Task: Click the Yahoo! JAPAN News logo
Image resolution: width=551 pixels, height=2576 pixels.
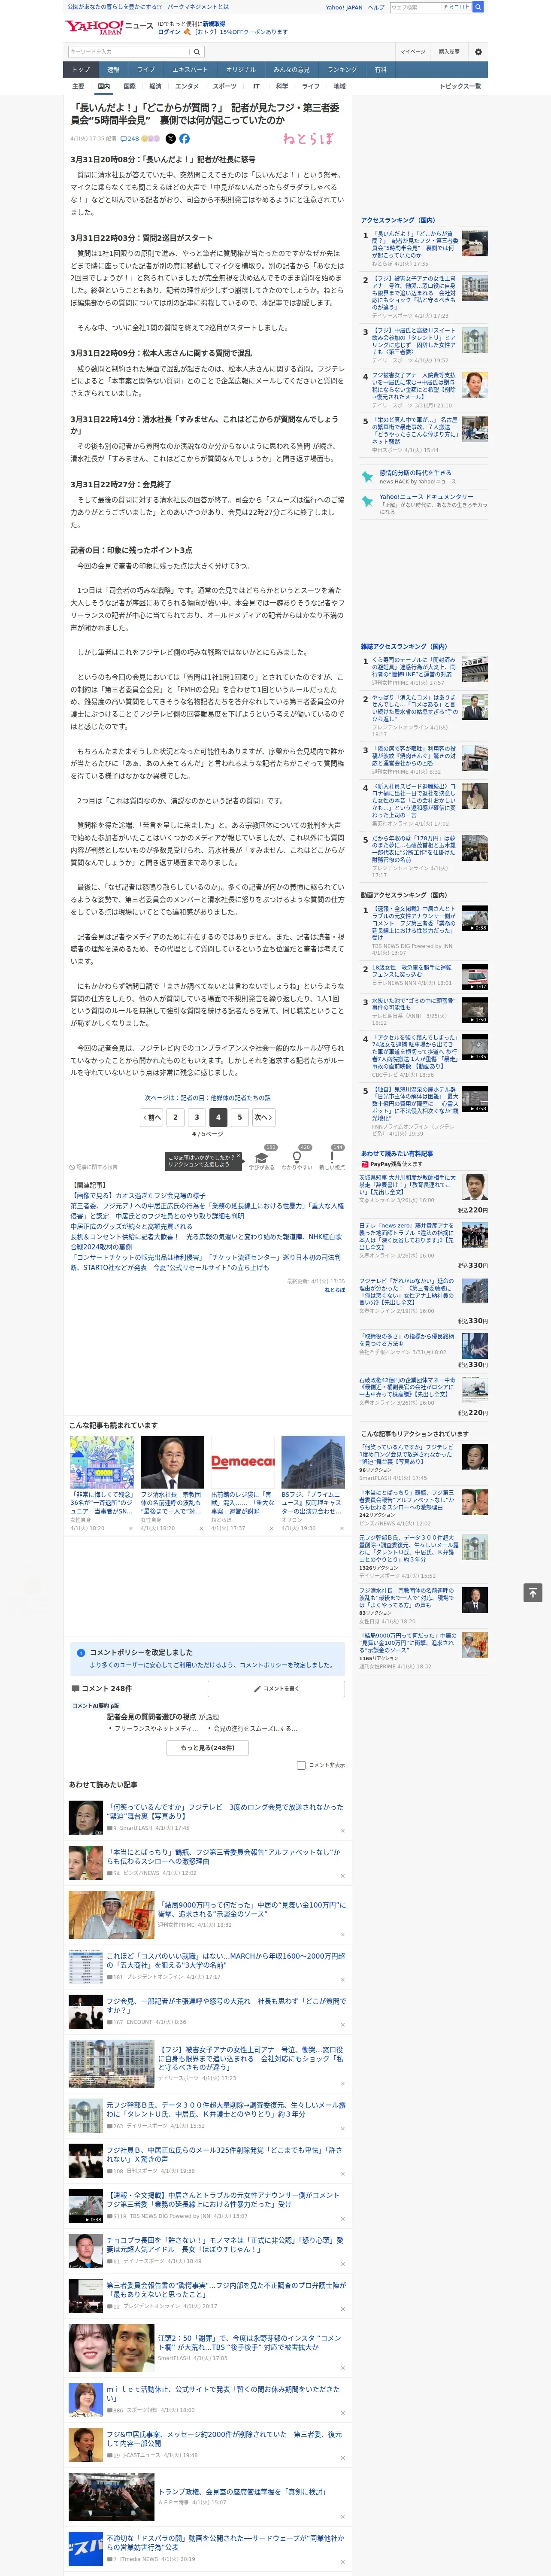Action: pos(109,27)
